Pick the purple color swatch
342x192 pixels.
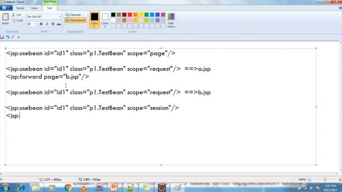pyautogui.click(x=163, y=14)
